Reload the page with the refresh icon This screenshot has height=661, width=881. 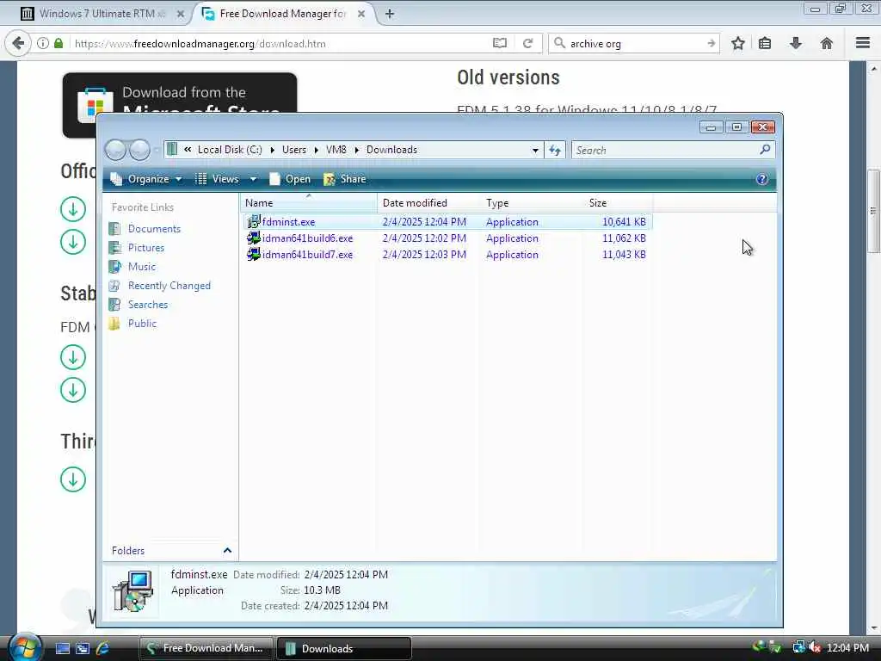pyautogui.click(x=527, y=43)
